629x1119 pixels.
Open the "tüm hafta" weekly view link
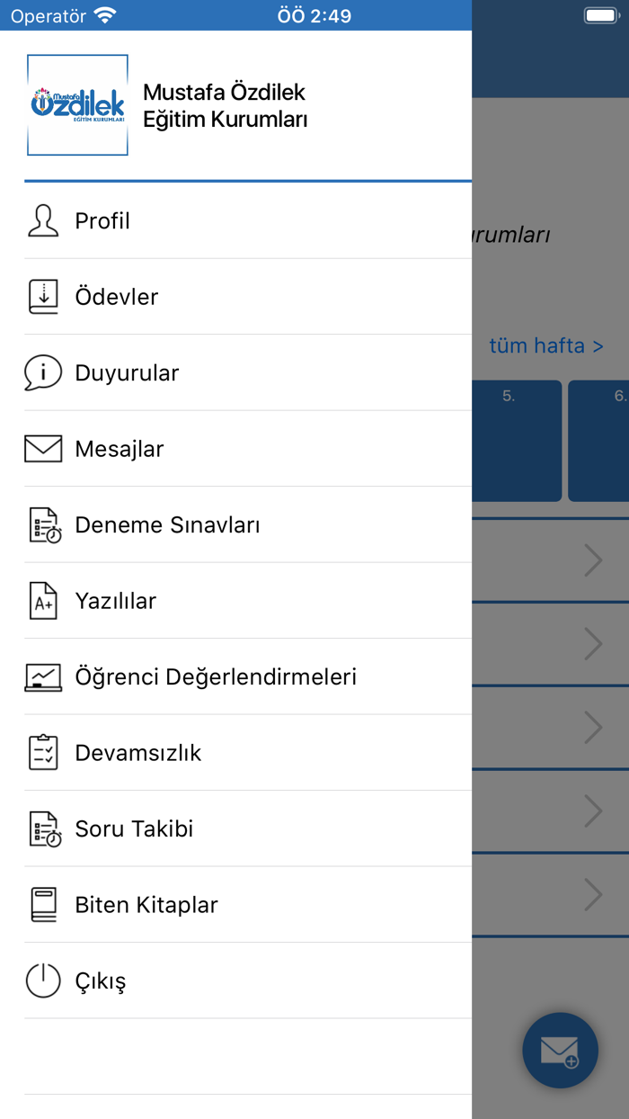pyautogui.click(x=546, y=345)
